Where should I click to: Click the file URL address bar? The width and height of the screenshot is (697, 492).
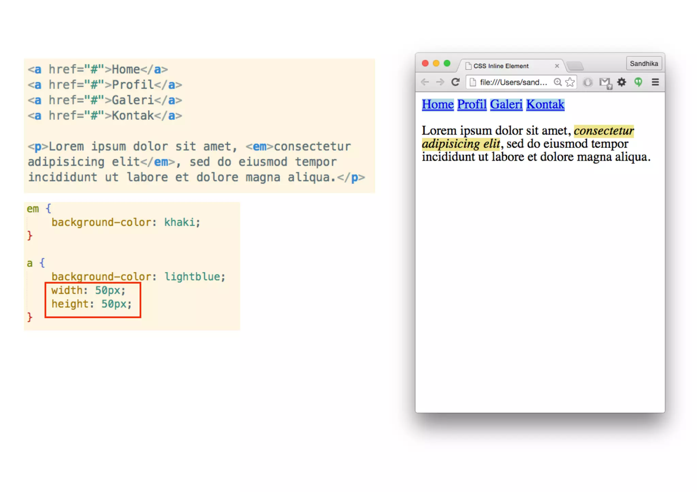[x=513, y=82]
